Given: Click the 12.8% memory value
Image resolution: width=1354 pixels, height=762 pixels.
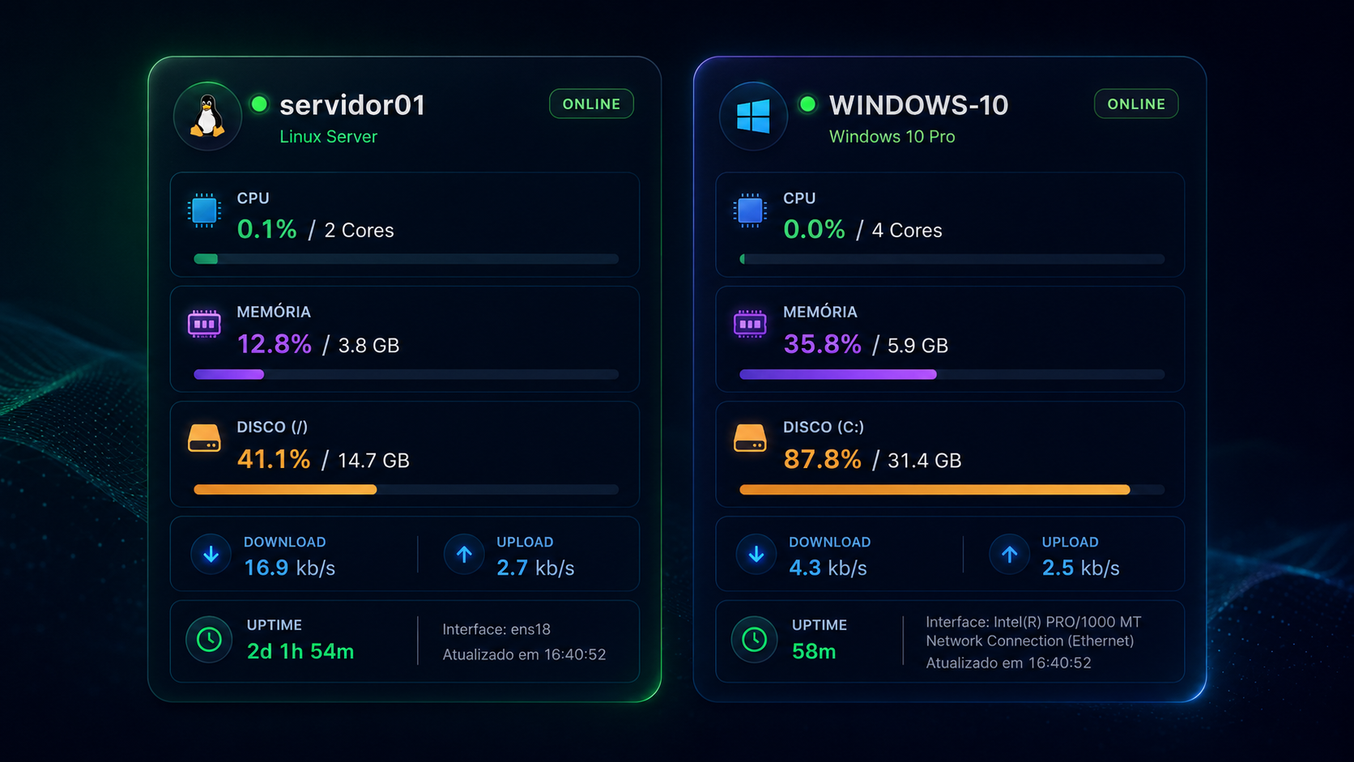Looking at the screenshot, I should coord(274,344).
